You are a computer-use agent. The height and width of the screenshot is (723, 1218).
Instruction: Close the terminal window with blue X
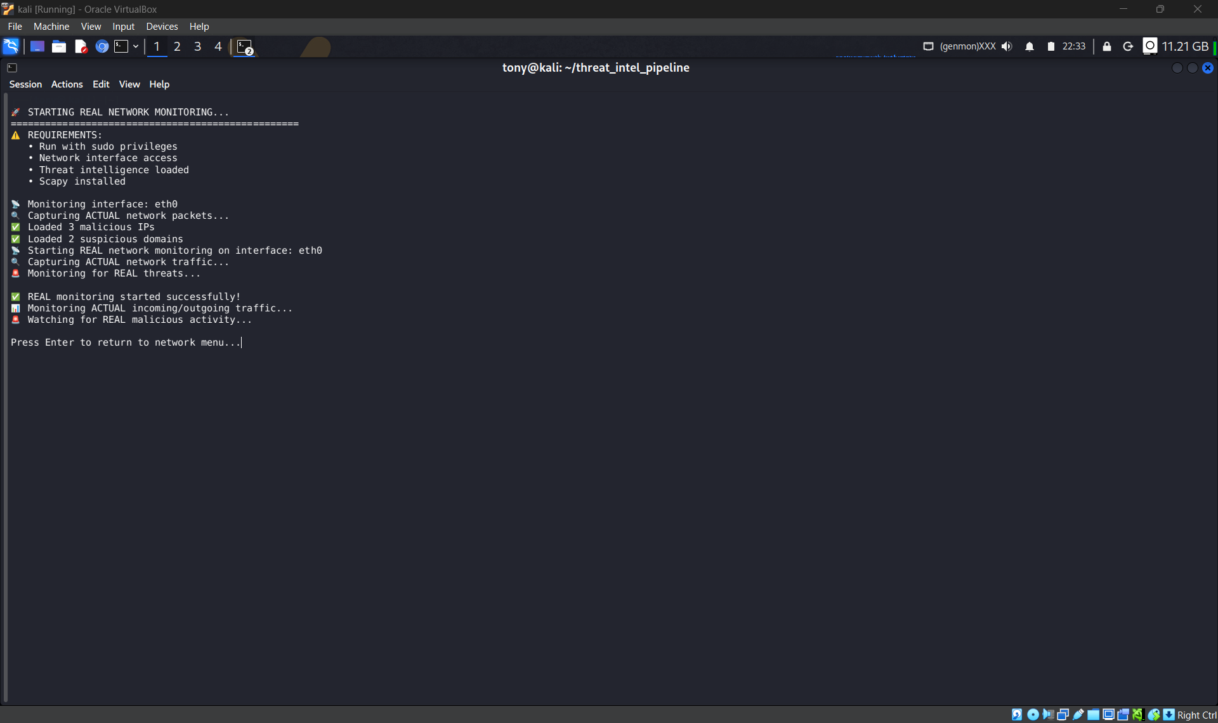click(x=1208, y=68)
